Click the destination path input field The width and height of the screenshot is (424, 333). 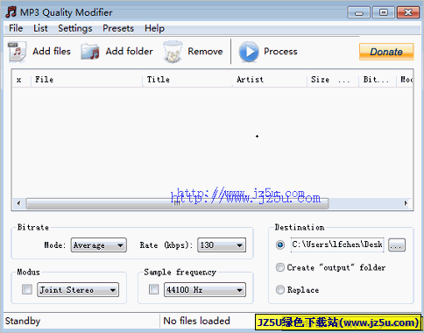tap(337, 244)
